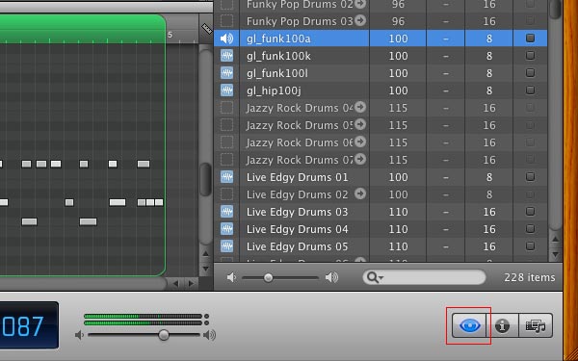Click the 228 items count label
Image resolution: width=578 pixels, height=361 pixels.
point(530,277)
